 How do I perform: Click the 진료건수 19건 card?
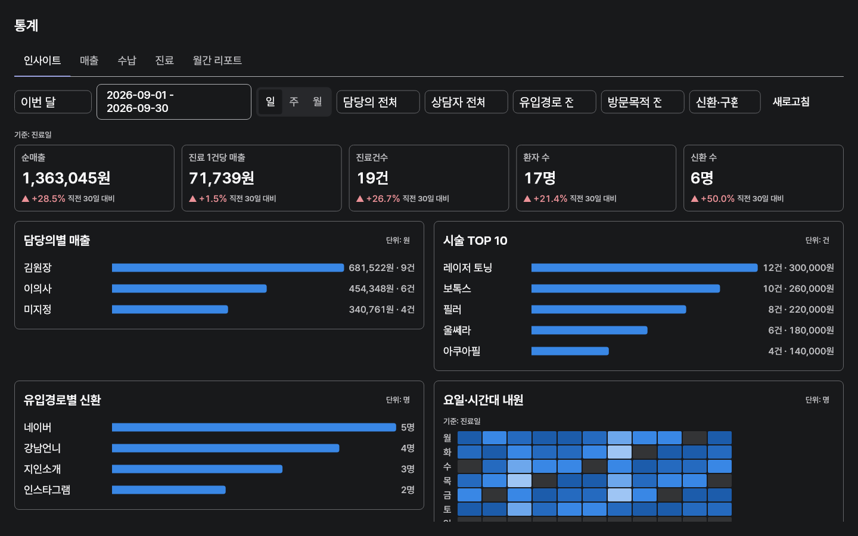click(x=429, y=178)
